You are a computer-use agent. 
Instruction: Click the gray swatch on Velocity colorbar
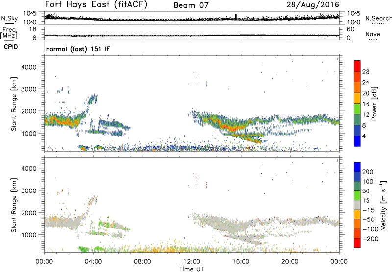pos(357,205)
